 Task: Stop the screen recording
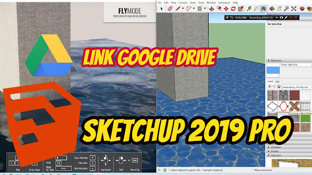pos(296,17)
